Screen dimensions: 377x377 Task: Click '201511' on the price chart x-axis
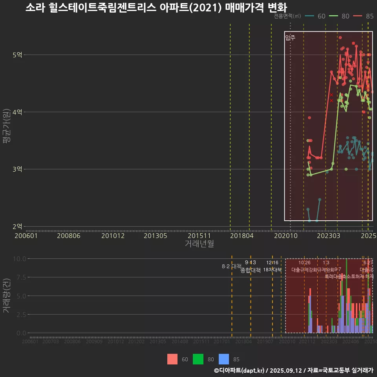[199, 236]
